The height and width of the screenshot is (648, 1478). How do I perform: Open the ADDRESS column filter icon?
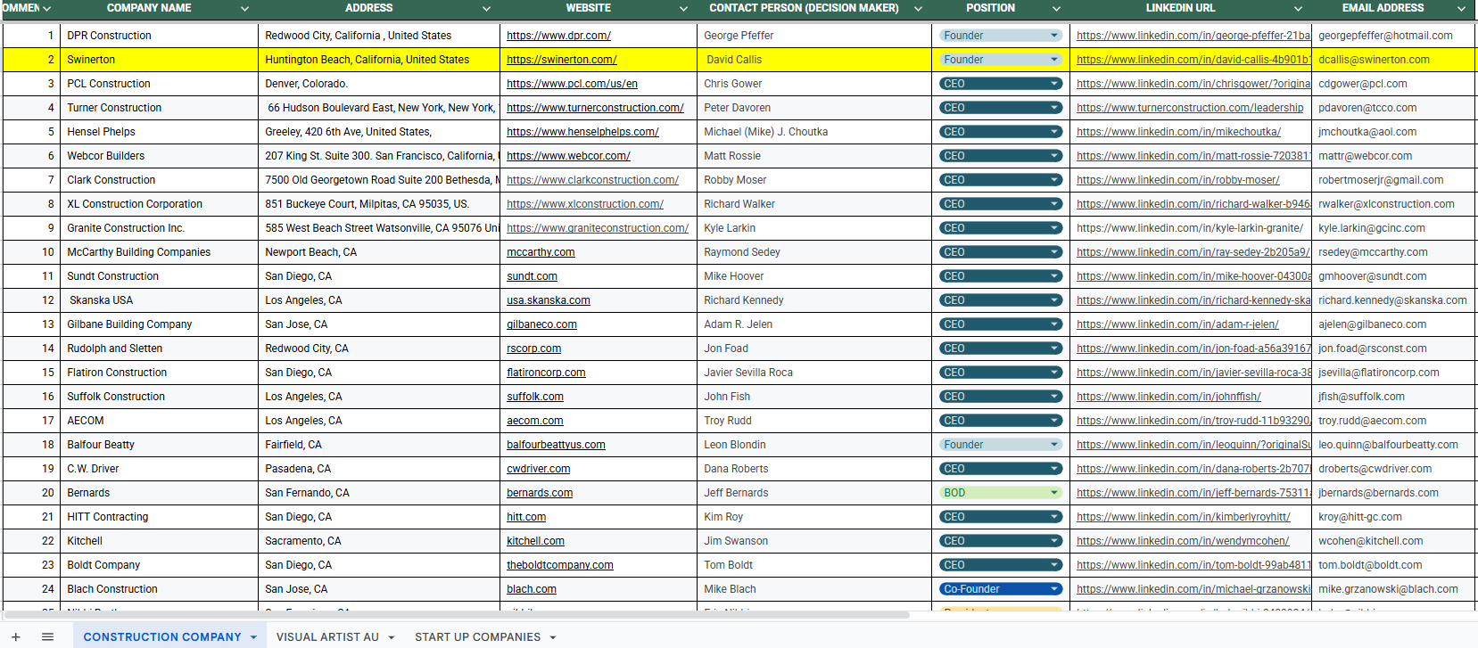coord(486,9)
